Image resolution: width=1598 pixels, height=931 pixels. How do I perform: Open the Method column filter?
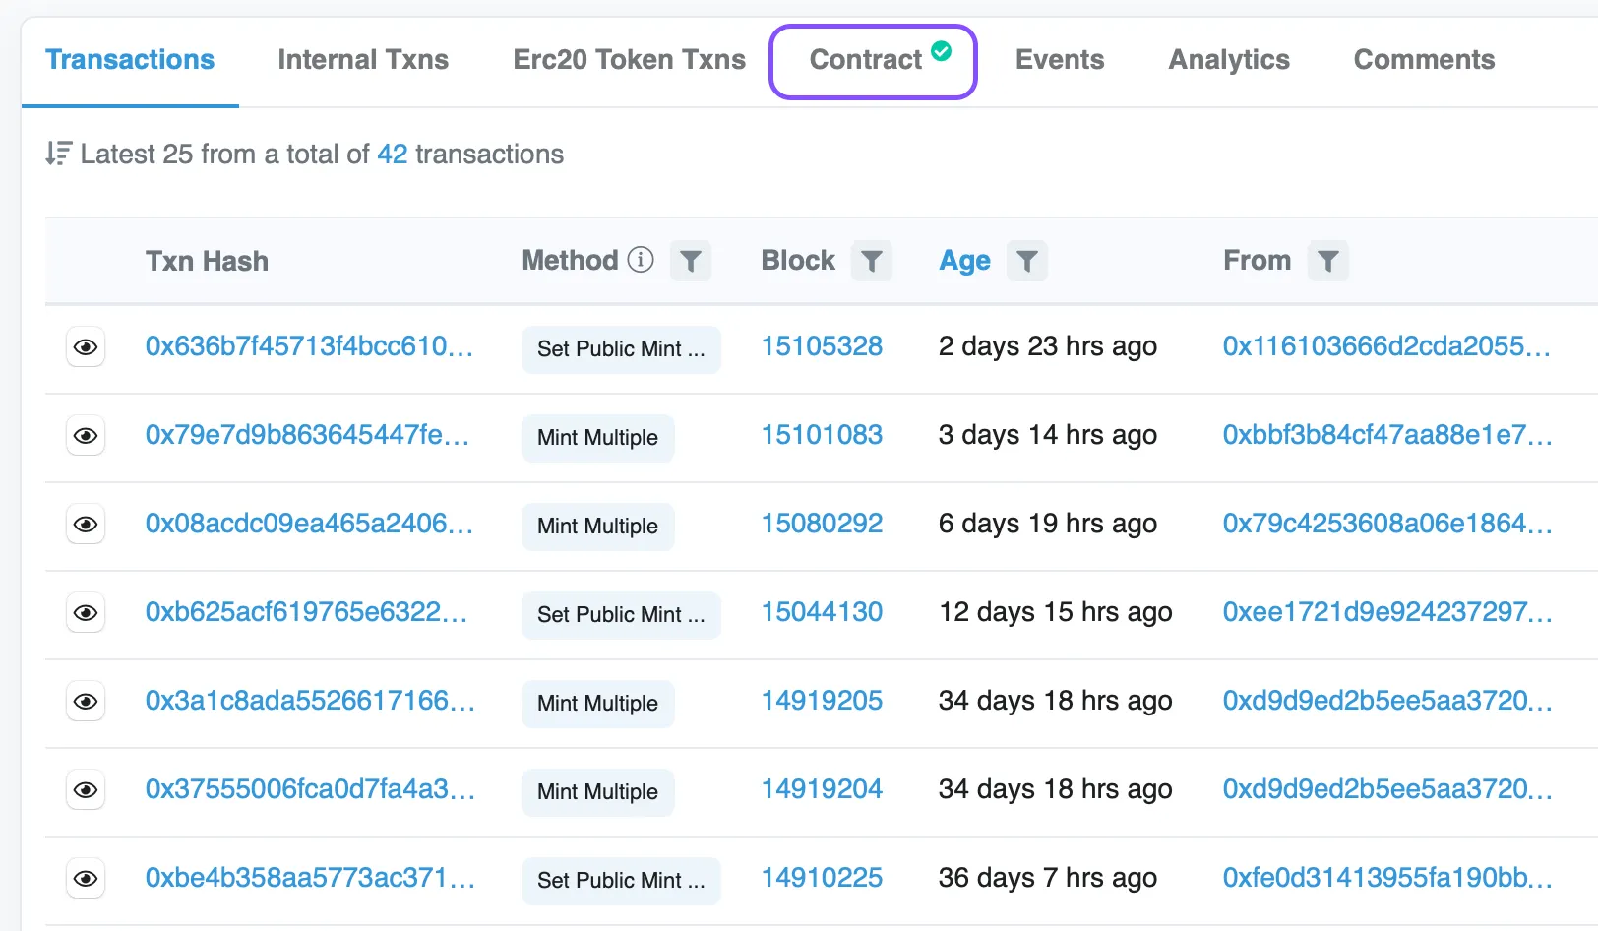point(691,261)
